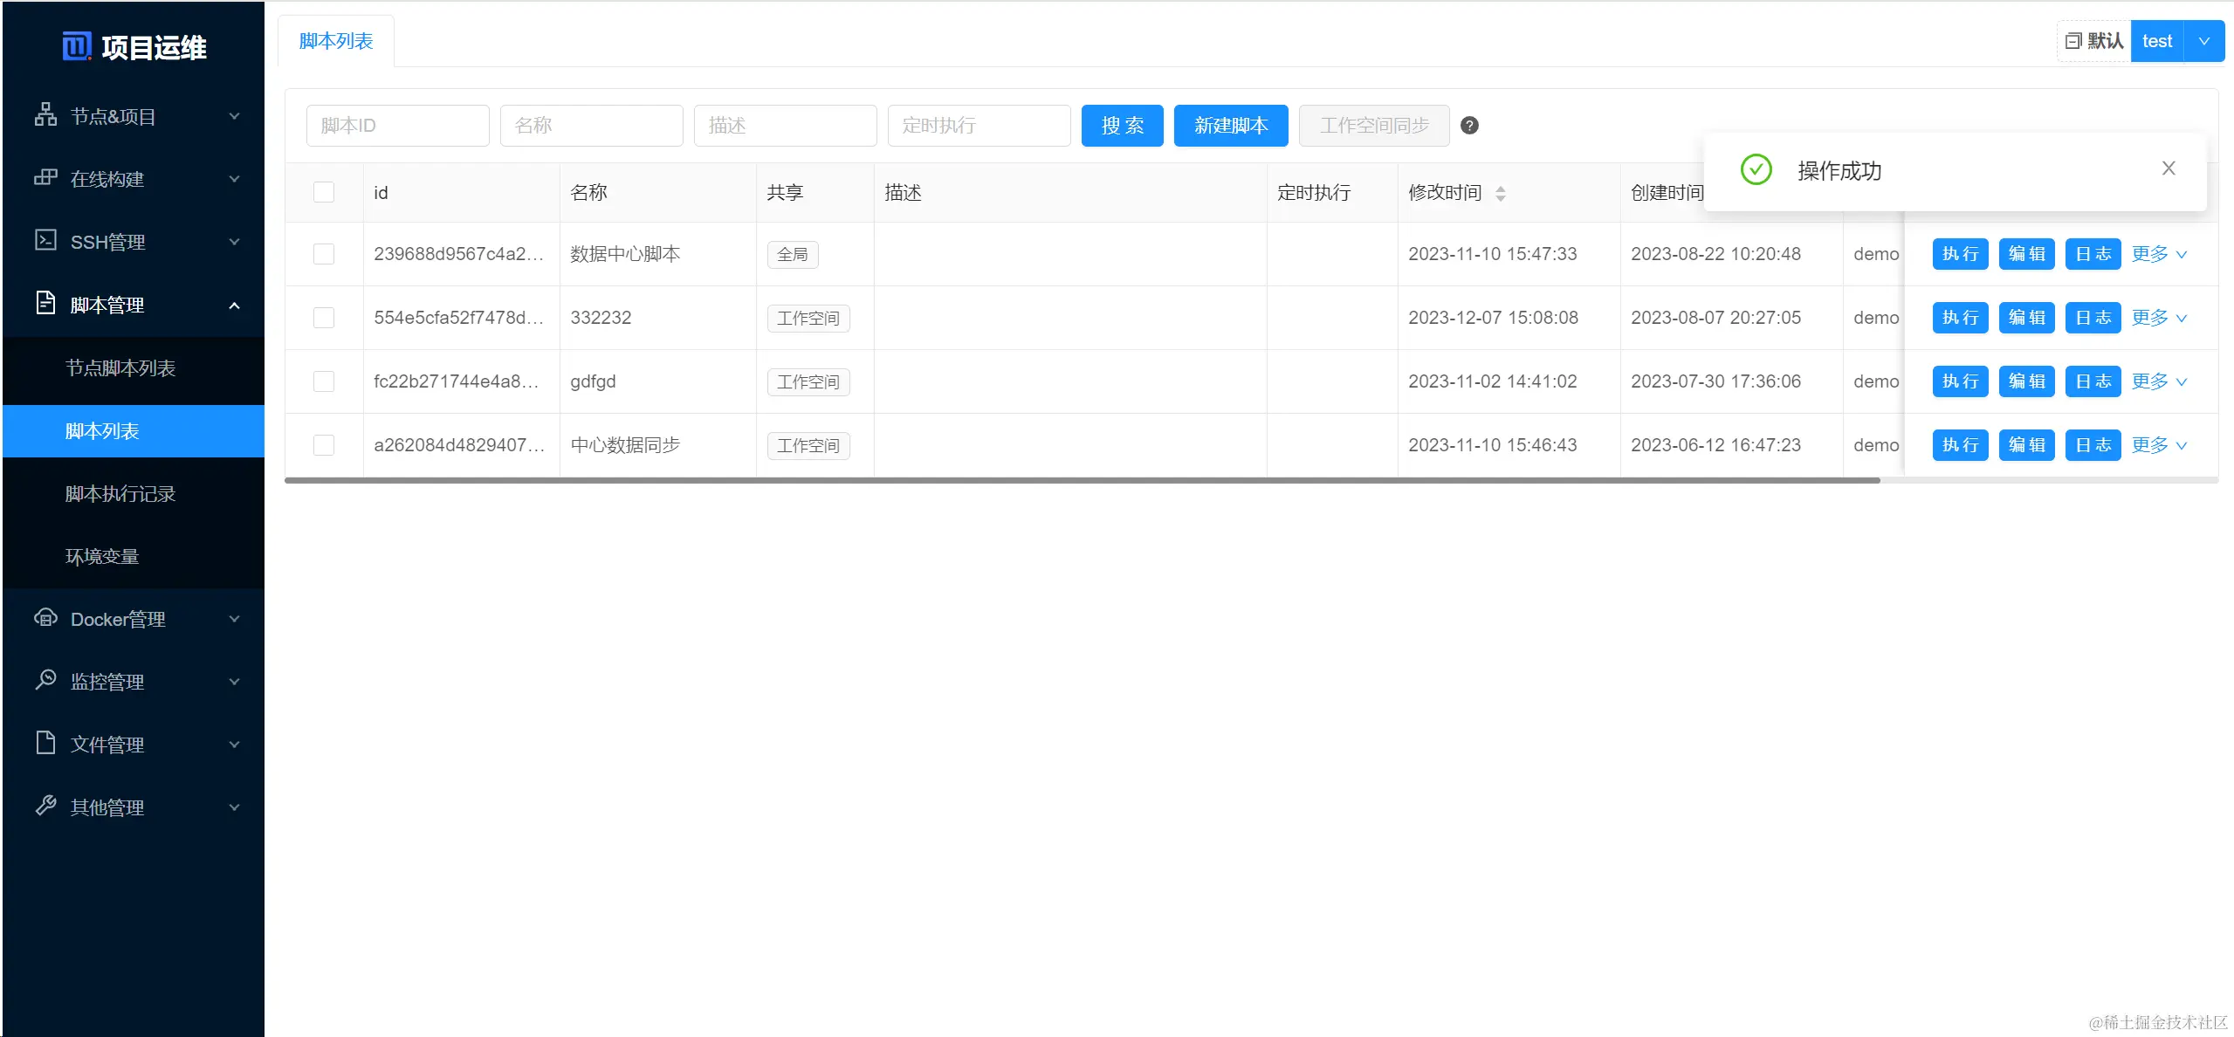View log of 数据中心脚本
The width and height of the screenshot is (2234, 1037).
(x=2093, y=254)
